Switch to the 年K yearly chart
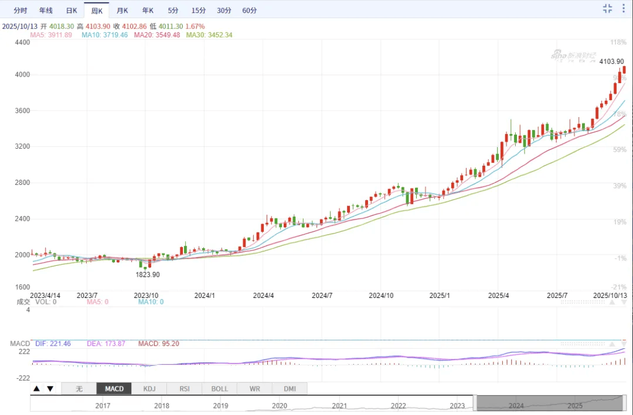This screenshot has height=415, width=633. tap(148, 11)
